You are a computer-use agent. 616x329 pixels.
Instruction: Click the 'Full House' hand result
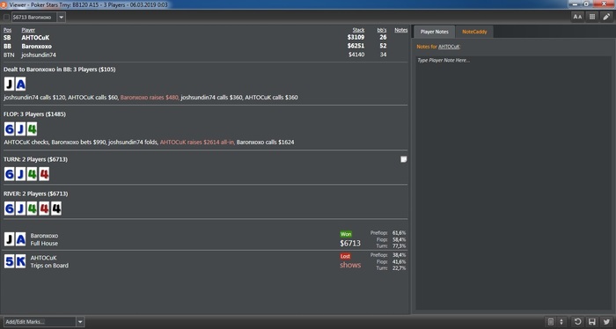coord(44,244)
